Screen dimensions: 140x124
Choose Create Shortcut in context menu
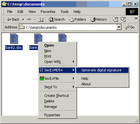58,96
